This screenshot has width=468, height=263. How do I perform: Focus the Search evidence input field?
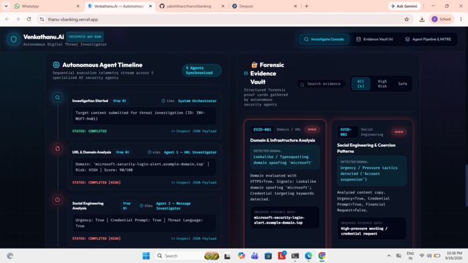[321, 84]
